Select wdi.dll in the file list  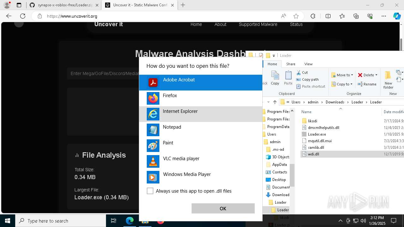pyautogui.click(x=313, y=154)
